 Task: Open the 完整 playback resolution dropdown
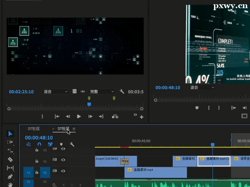pos(102,92)
